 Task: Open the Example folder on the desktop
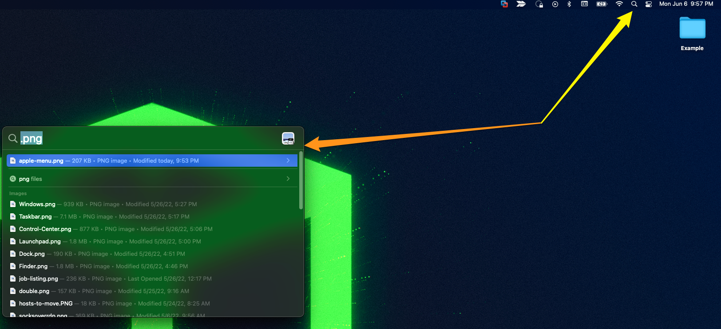692,29
